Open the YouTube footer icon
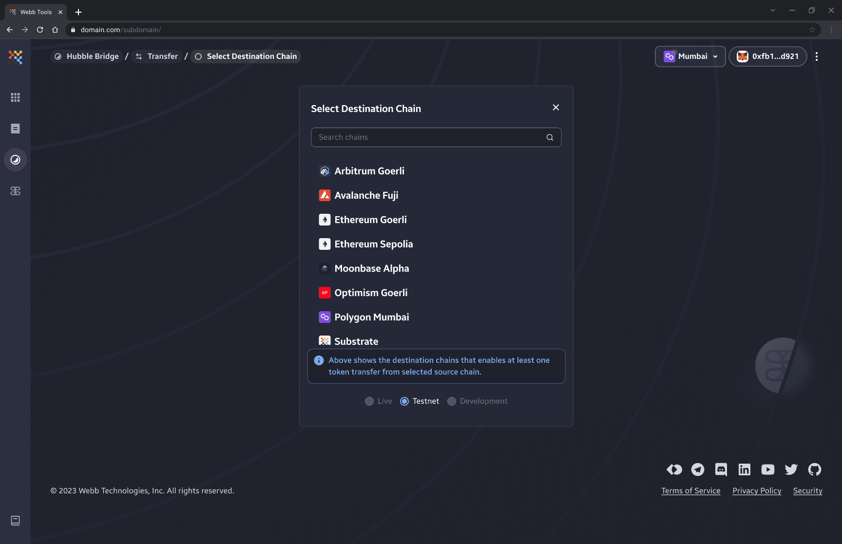 (768, 469)
